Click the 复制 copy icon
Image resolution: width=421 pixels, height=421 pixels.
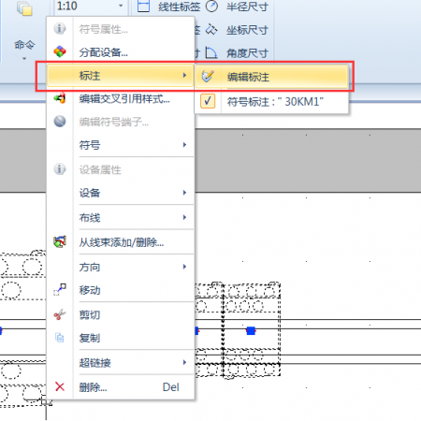pos(60,338)
